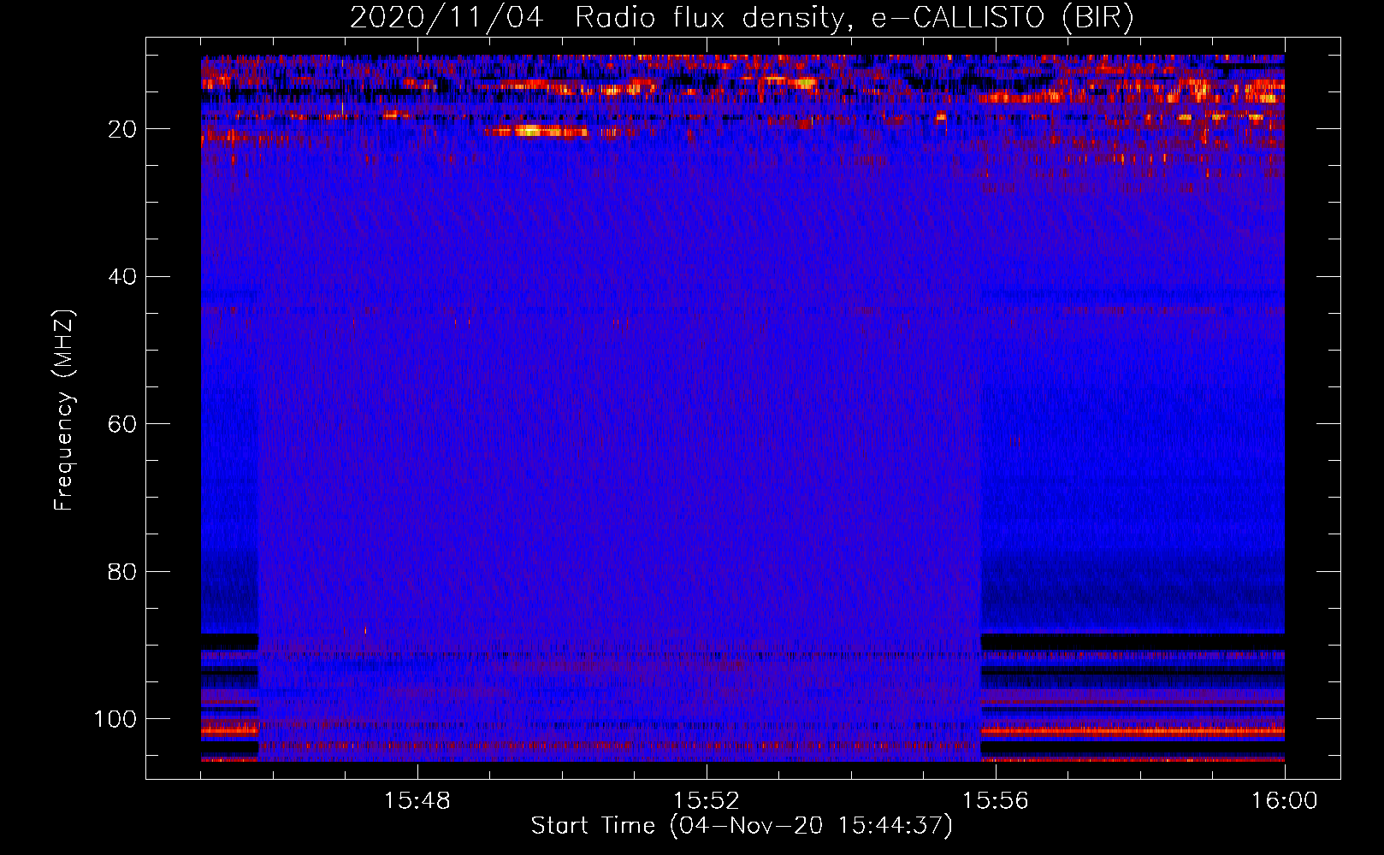The height and width of the screenshot is (855, 1384).
Task: Click the 15:56 time tick label
Action: tap(996, 801)
